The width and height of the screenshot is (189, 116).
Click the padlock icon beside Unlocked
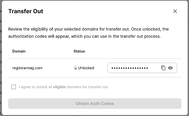(x=75, y=68)
